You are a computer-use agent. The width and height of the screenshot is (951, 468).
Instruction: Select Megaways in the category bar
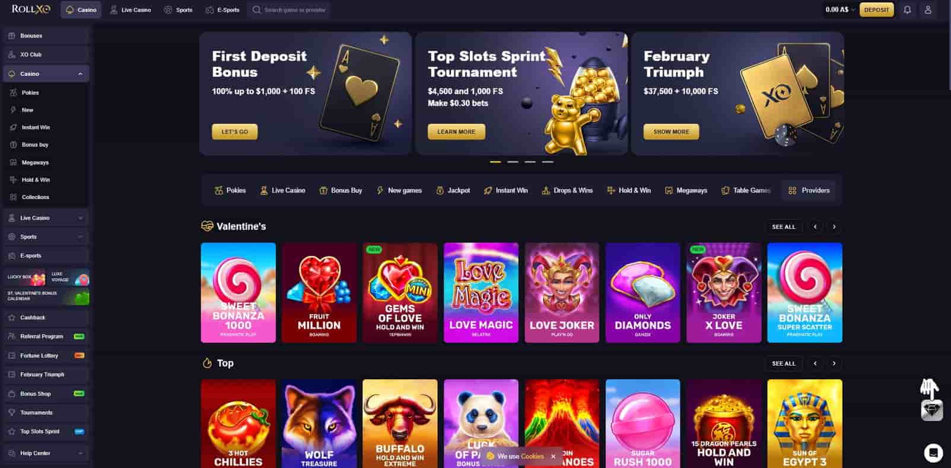coord(686,191)
